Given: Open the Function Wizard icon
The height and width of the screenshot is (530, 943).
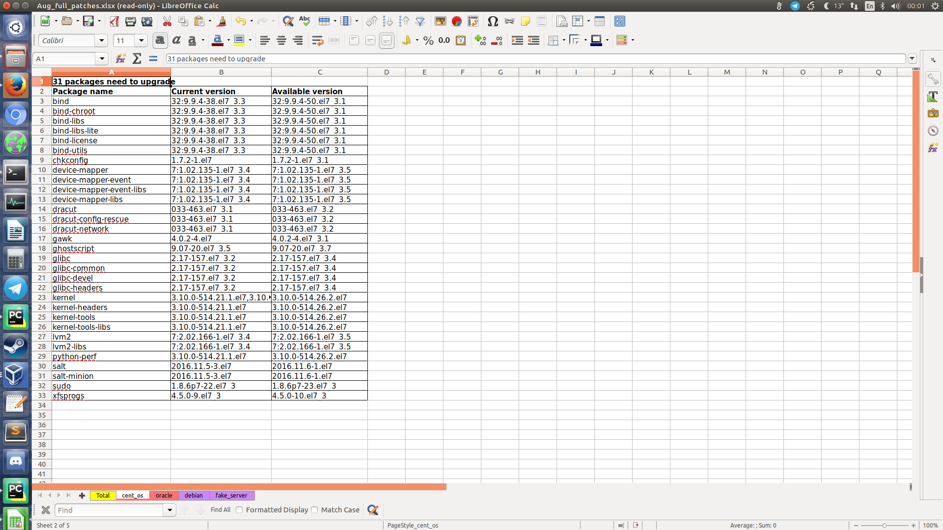Looking at the screenshot, I should [x=120, y=59].
